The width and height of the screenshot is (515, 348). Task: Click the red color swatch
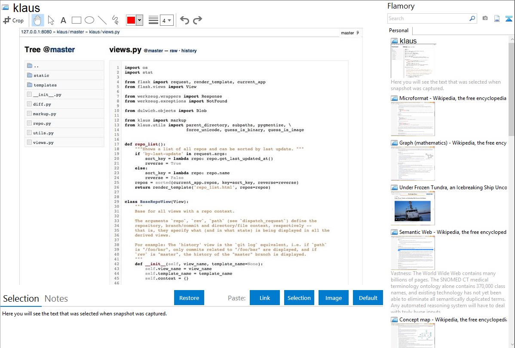[131, 20]
